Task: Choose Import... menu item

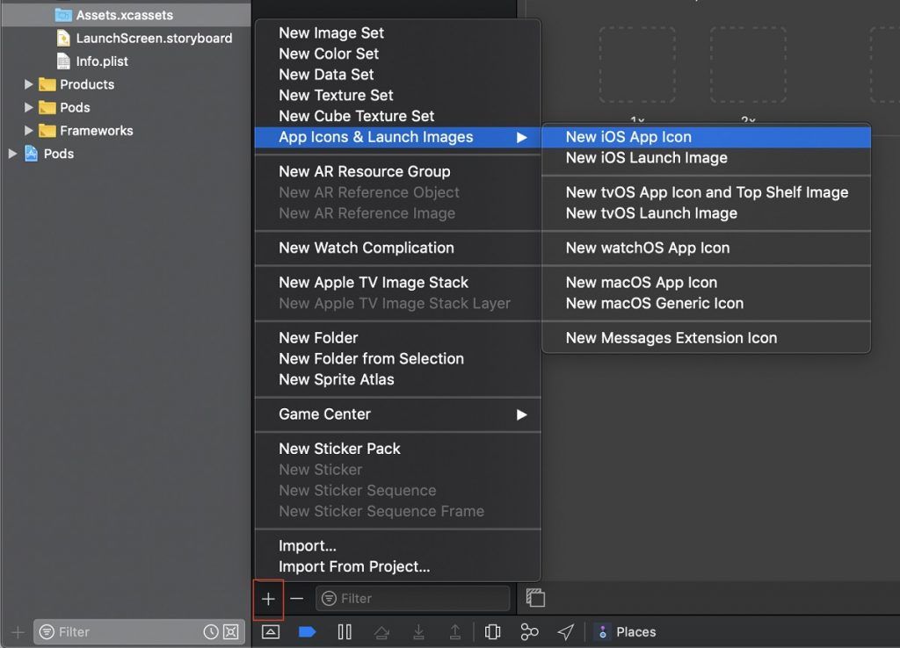Action: [x=397, y=545]
